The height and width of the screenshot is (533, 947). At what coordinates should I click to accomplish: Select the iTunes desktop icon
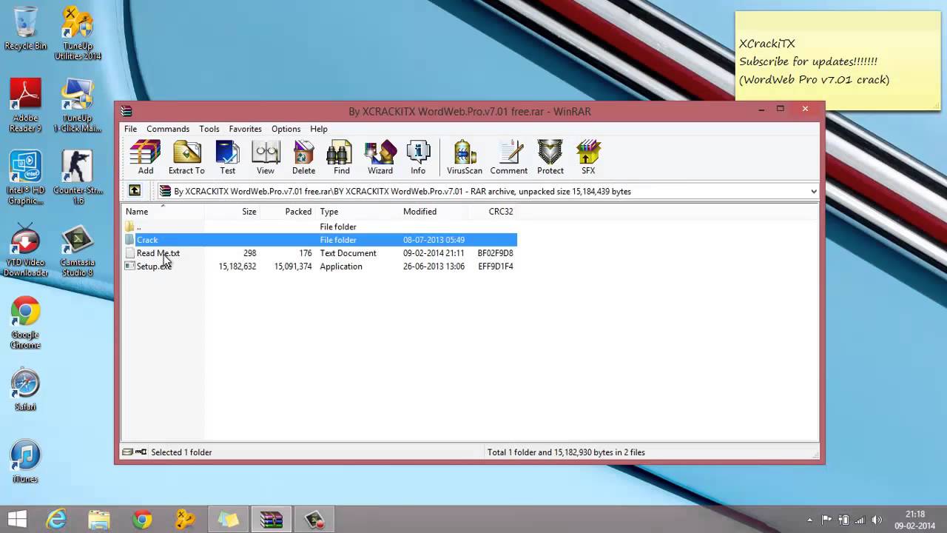click(x=26, y=462)
